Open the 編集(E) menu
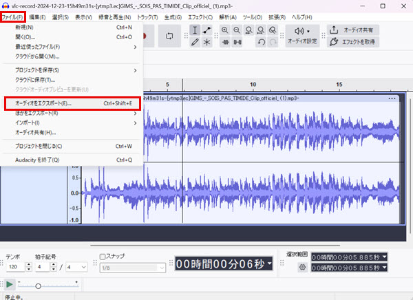 click(x=37, y=17)
